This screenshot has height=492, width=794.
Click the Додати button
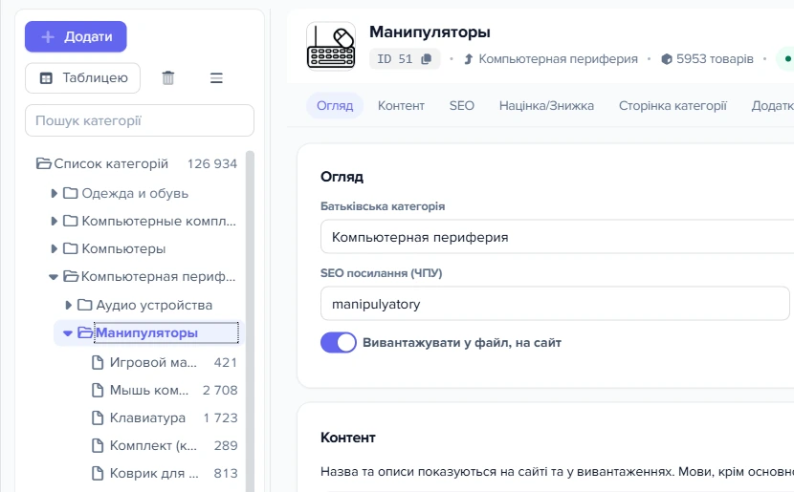[76, 36]
